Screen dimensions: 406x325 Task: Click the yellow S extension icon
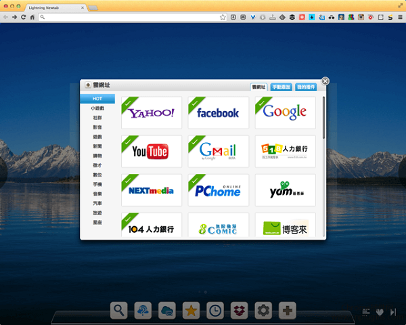point(390,17)
